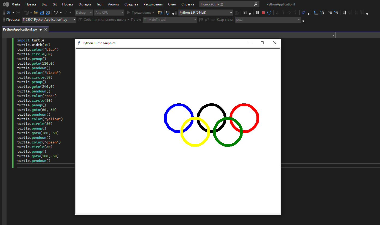Click the Python Turtle Graphics window title
Screen dimensions: 380x225
click(x=99, y=43)
